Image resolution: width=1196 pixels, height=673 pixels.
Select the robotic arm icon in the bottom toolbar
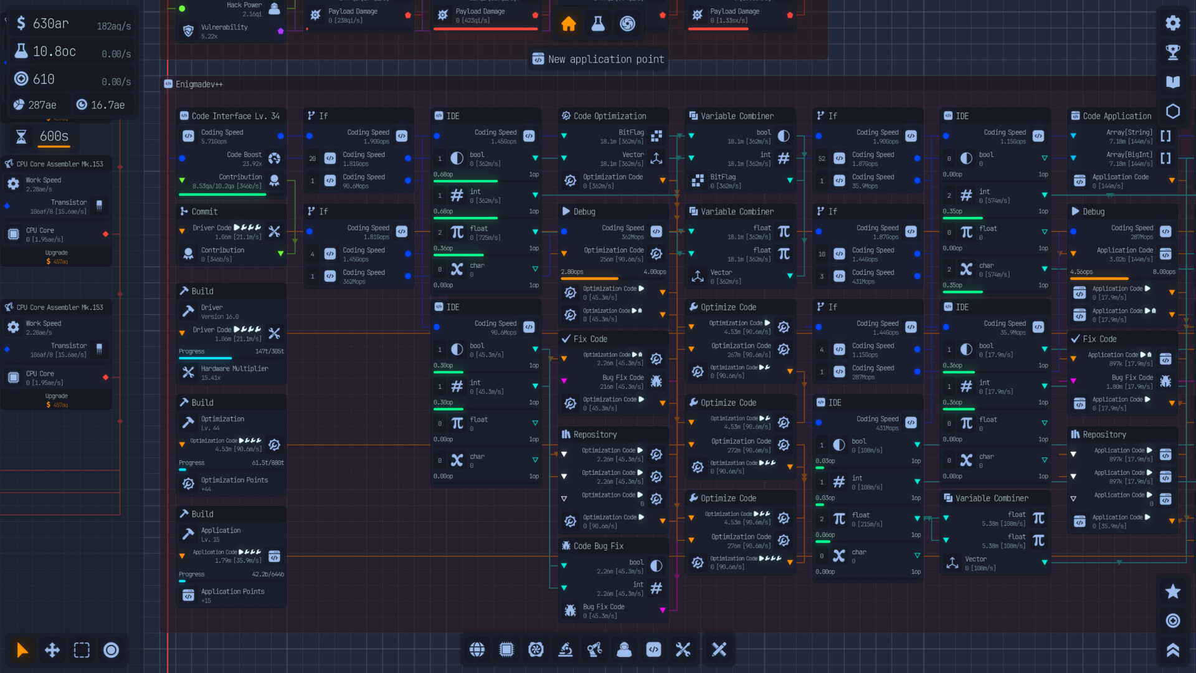[x=595, y=649]
